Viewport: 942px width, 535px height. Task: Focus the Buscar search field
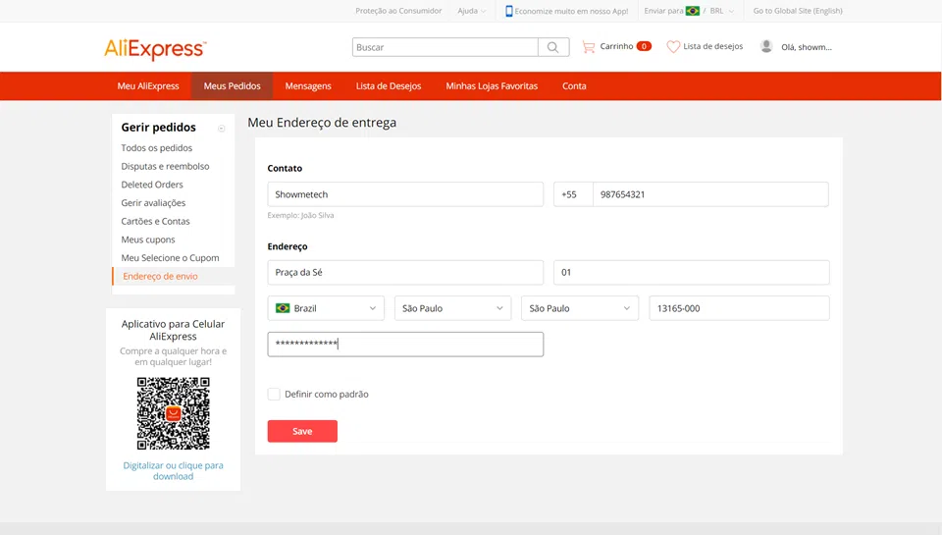pos(445,47)
